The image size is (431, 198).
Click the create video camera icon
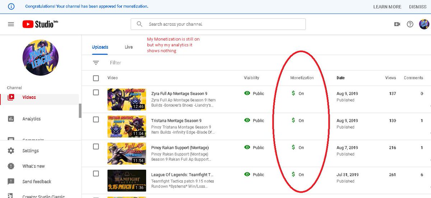[x=397, y=24]
